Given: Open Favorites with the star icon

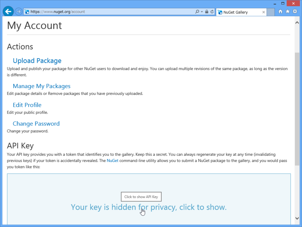Looking at the screenshot, I should click(x=287, y=12).
